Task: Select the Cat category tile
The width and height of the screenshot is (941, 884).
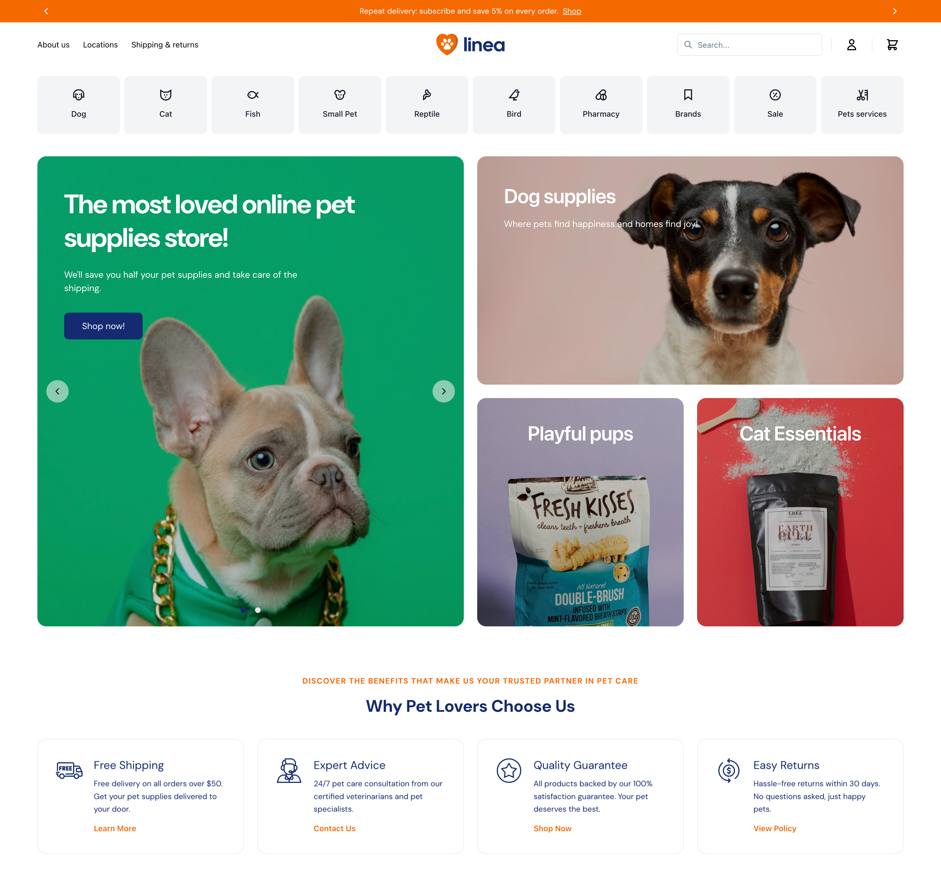Action: pyautogui.click(x=166, y=105)
